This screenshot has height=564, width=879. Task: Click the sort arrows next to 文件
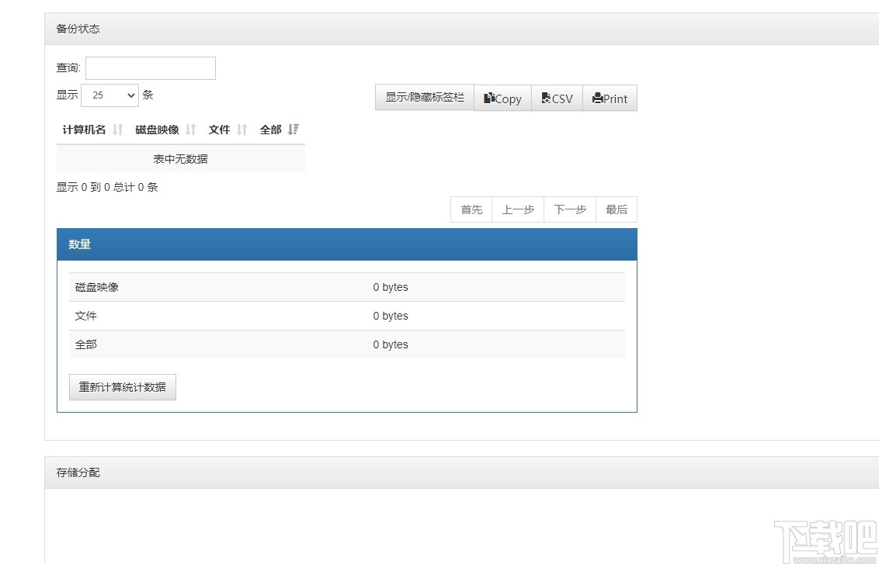point(241,130)
